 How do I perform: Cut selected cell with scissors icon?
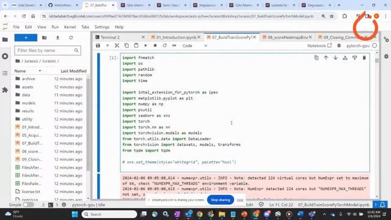[x=117, y=46]
